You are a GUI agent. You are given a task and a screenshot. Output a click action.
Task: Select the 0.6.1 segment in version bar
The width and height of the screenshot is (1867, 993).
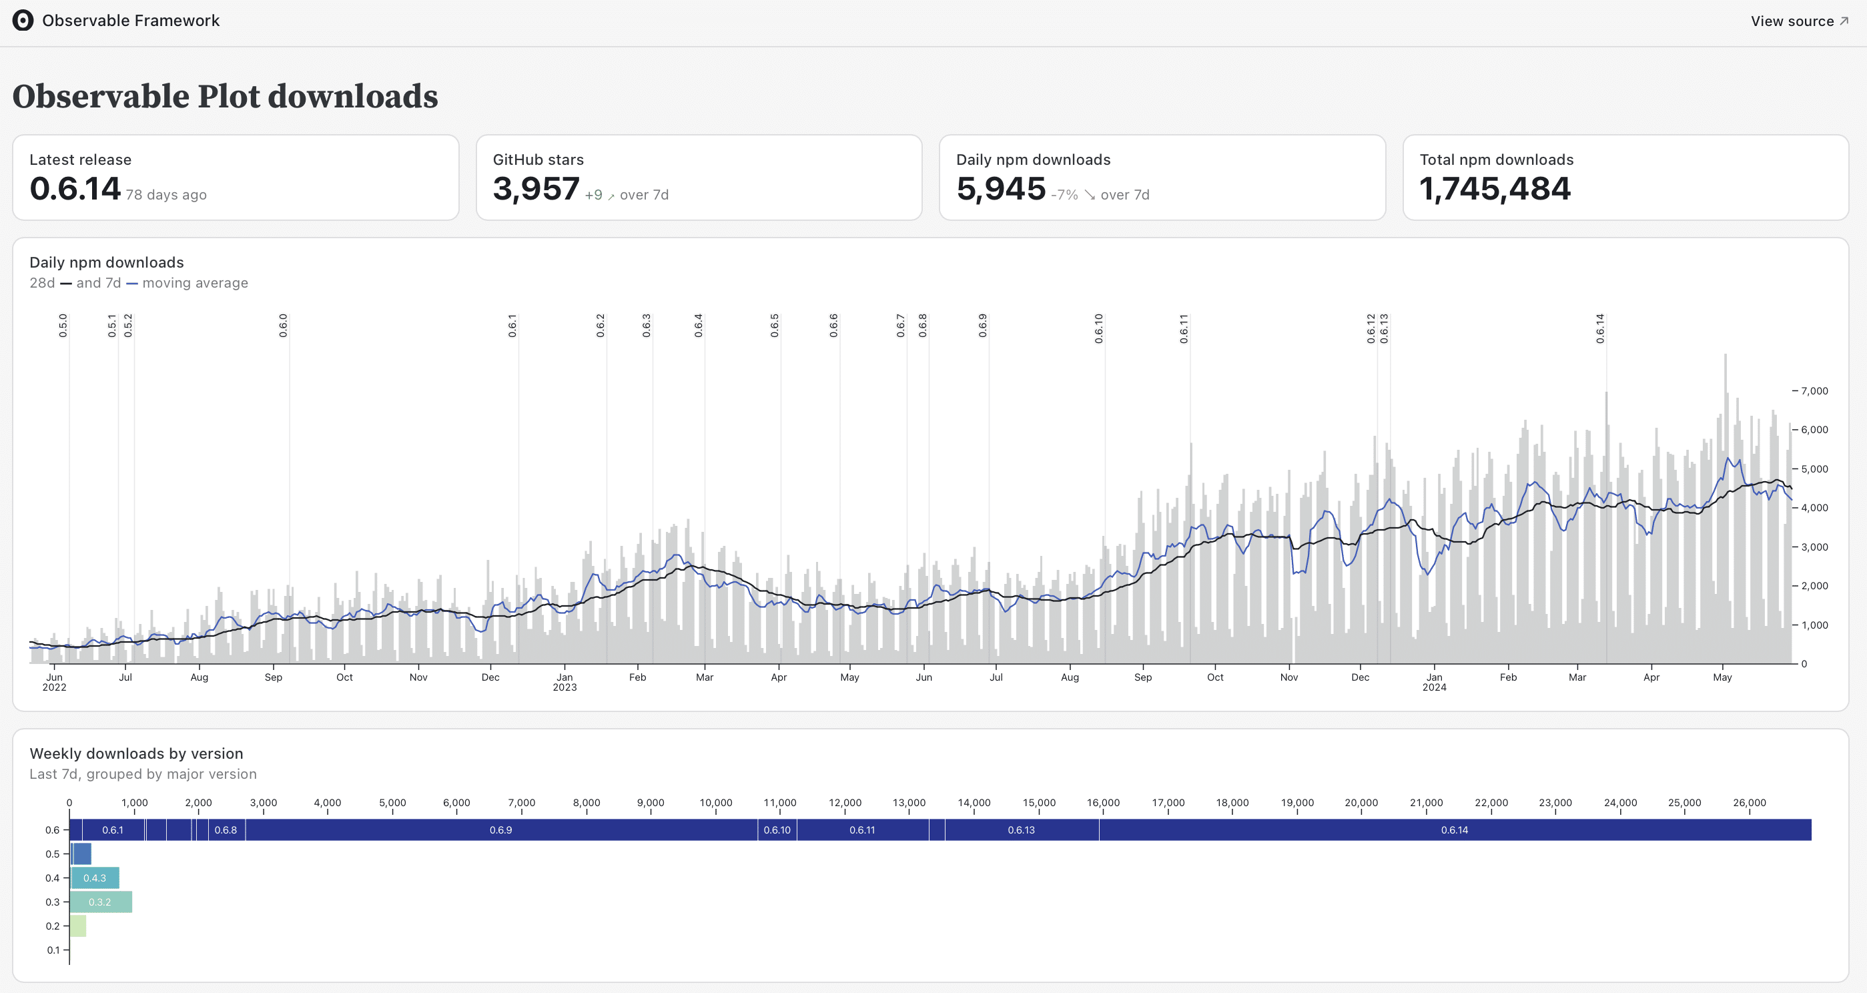click(113, 830)
